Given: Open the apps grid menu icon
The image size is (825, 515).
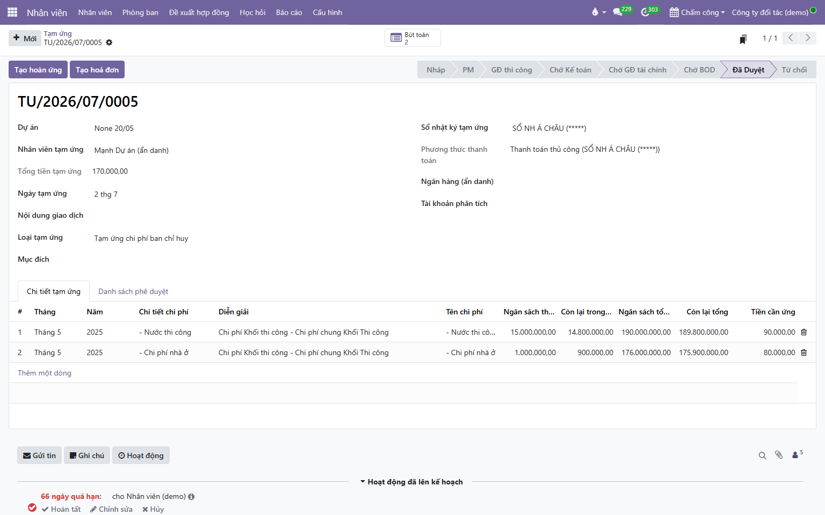Looking at the screenshot, I should point(12,12).
